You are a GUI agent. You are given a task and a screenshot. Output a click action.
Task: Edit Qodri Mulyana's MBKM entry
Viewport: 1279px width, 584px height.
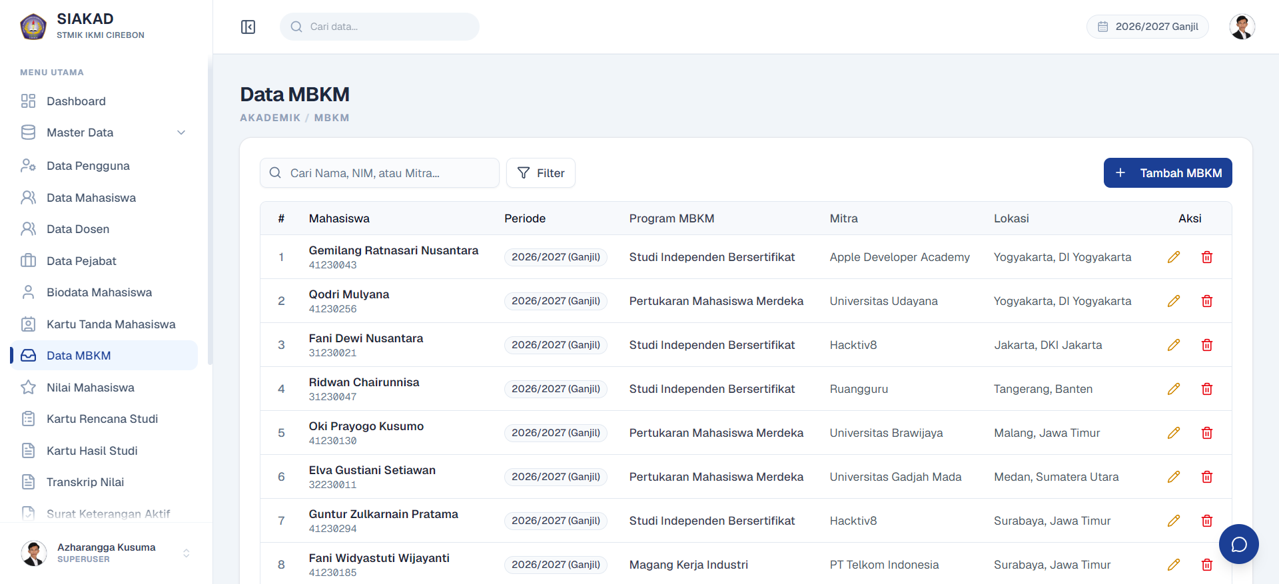coord(1174,301)
